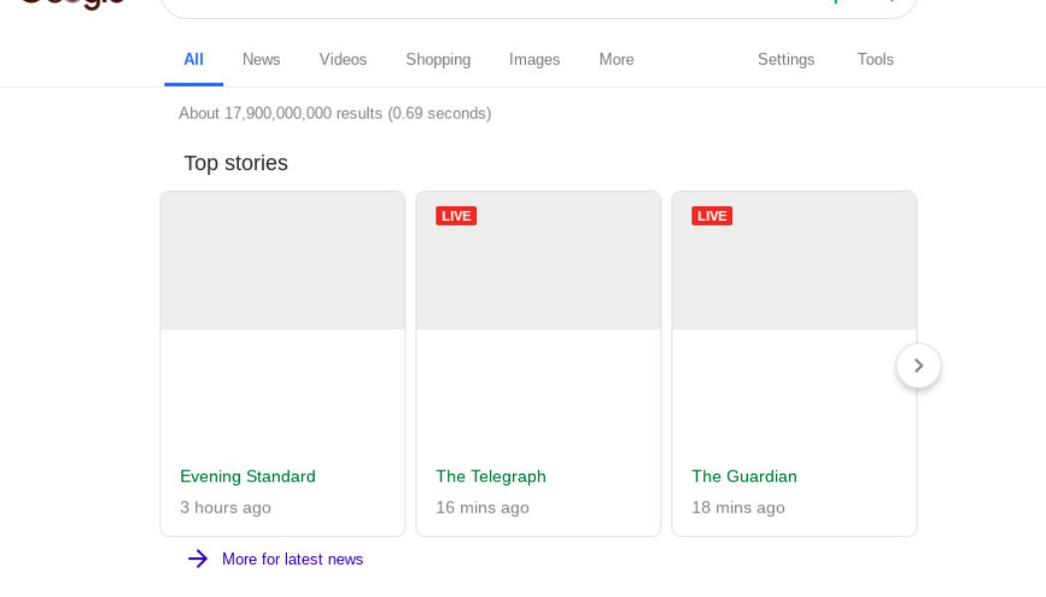Open The Telegraph live story image
The image size is (1046, 597).
538,271
